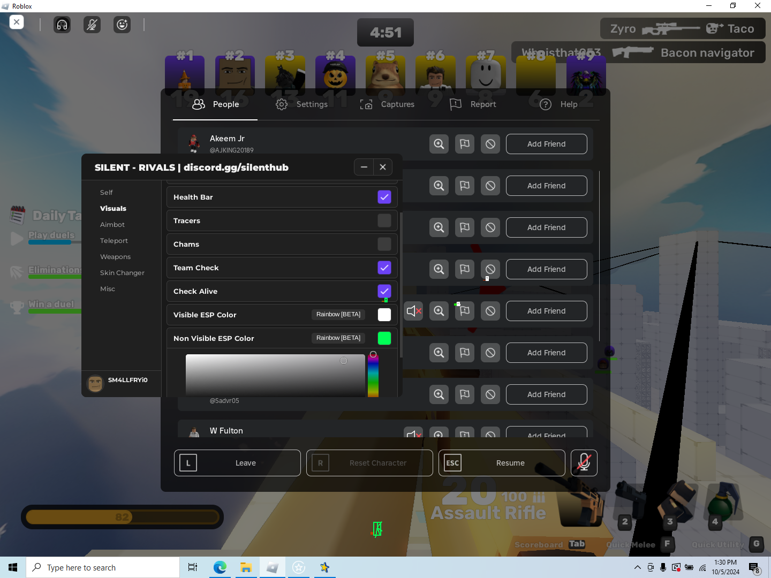Open Task View on the taskbar

coord(193,567)
